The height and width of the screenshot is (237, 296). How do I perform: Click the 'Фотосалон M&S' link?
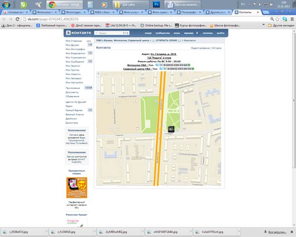pyautogui.click(x=137, y=65)
